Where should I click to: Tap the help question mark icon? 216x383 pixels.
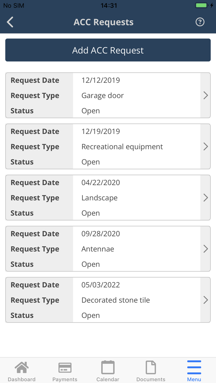(200, 22)
